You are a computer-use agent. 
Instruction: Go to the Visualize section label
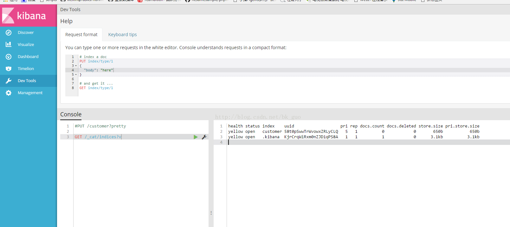tap(26, 45)
